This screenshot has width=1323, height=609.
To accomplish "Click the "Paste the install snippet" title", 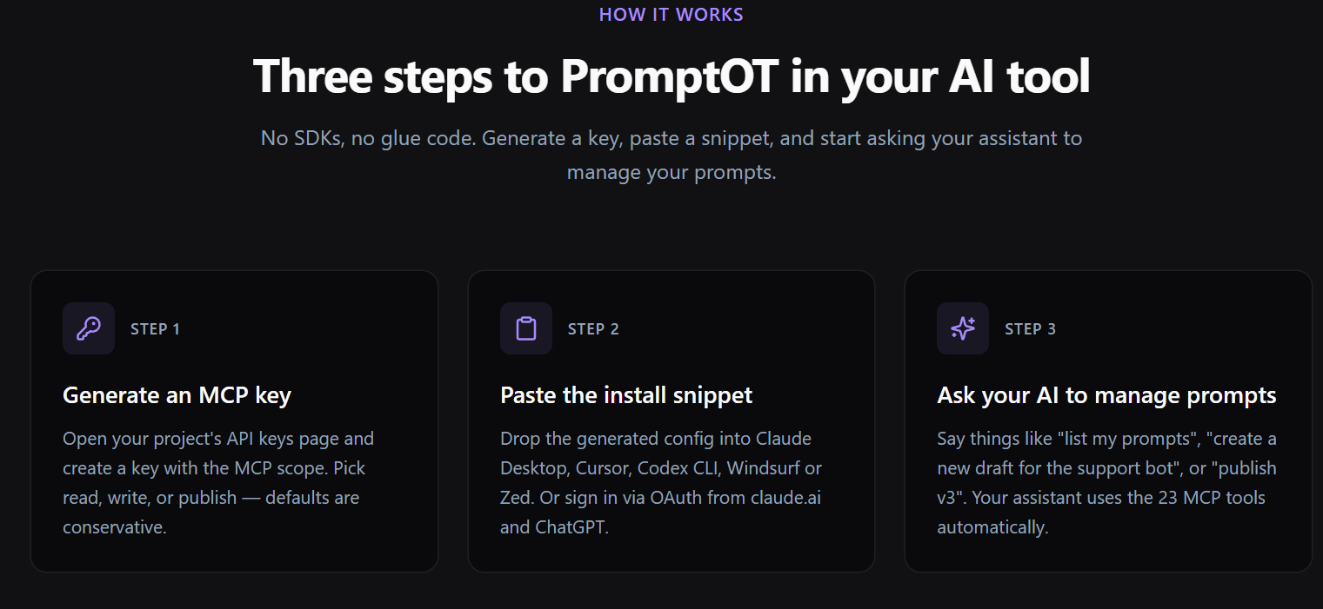I will [626, 395].
